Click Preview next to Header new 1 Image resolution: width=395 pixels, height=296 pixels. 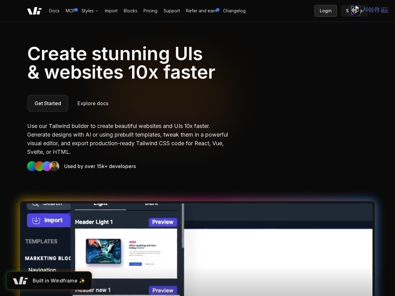point(163,290)
